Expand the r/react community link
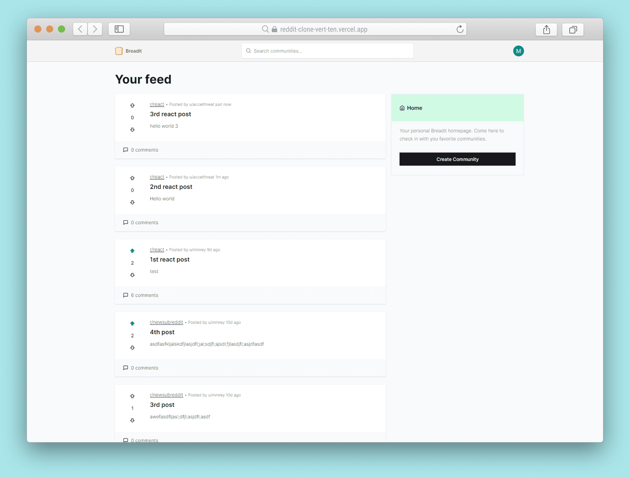The width and height of the screenshot is (630, 478). point(157,104)
